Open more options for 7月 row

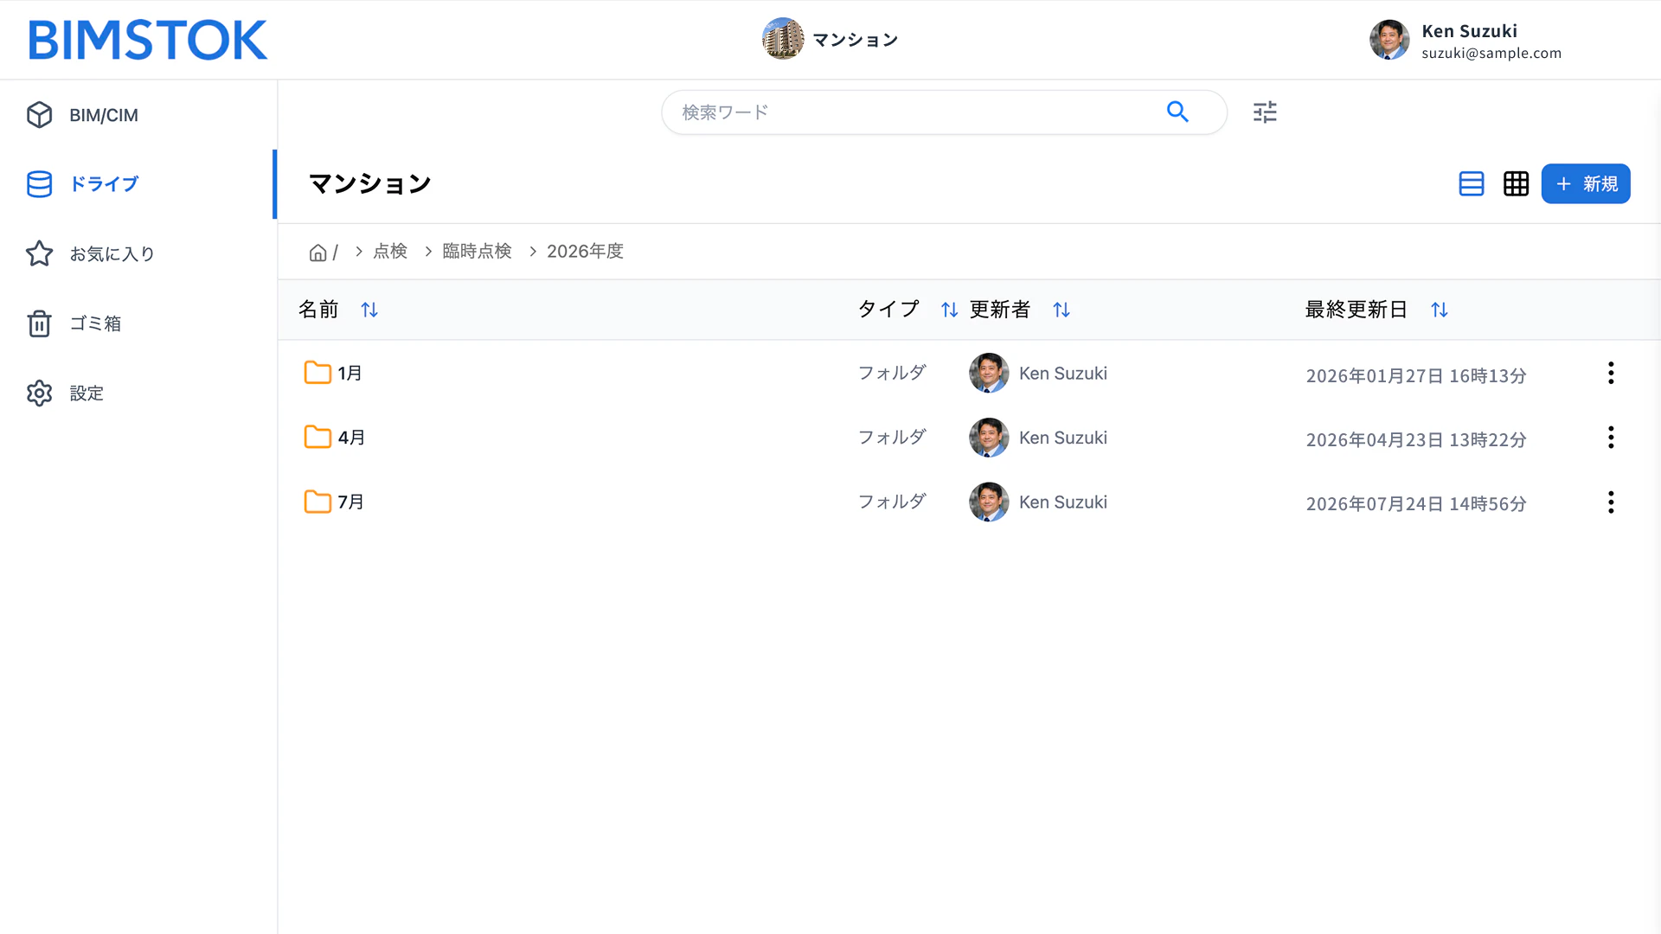[1611, 502]
